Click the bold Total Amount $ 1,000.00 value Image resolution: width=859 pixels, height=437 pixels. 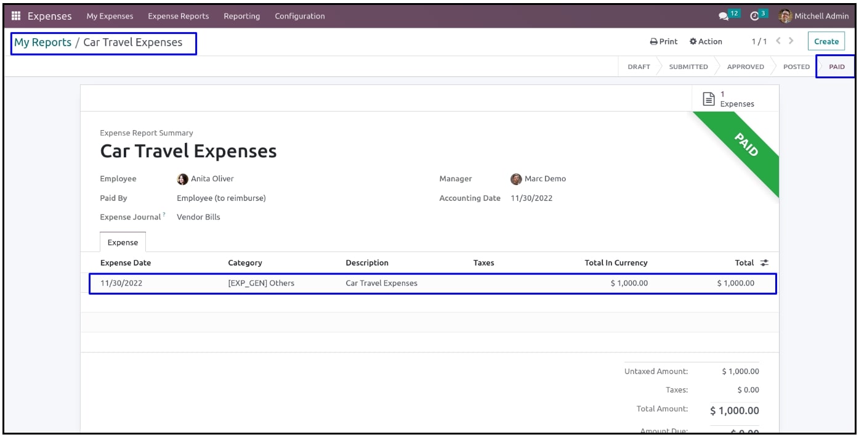[735, 410]
